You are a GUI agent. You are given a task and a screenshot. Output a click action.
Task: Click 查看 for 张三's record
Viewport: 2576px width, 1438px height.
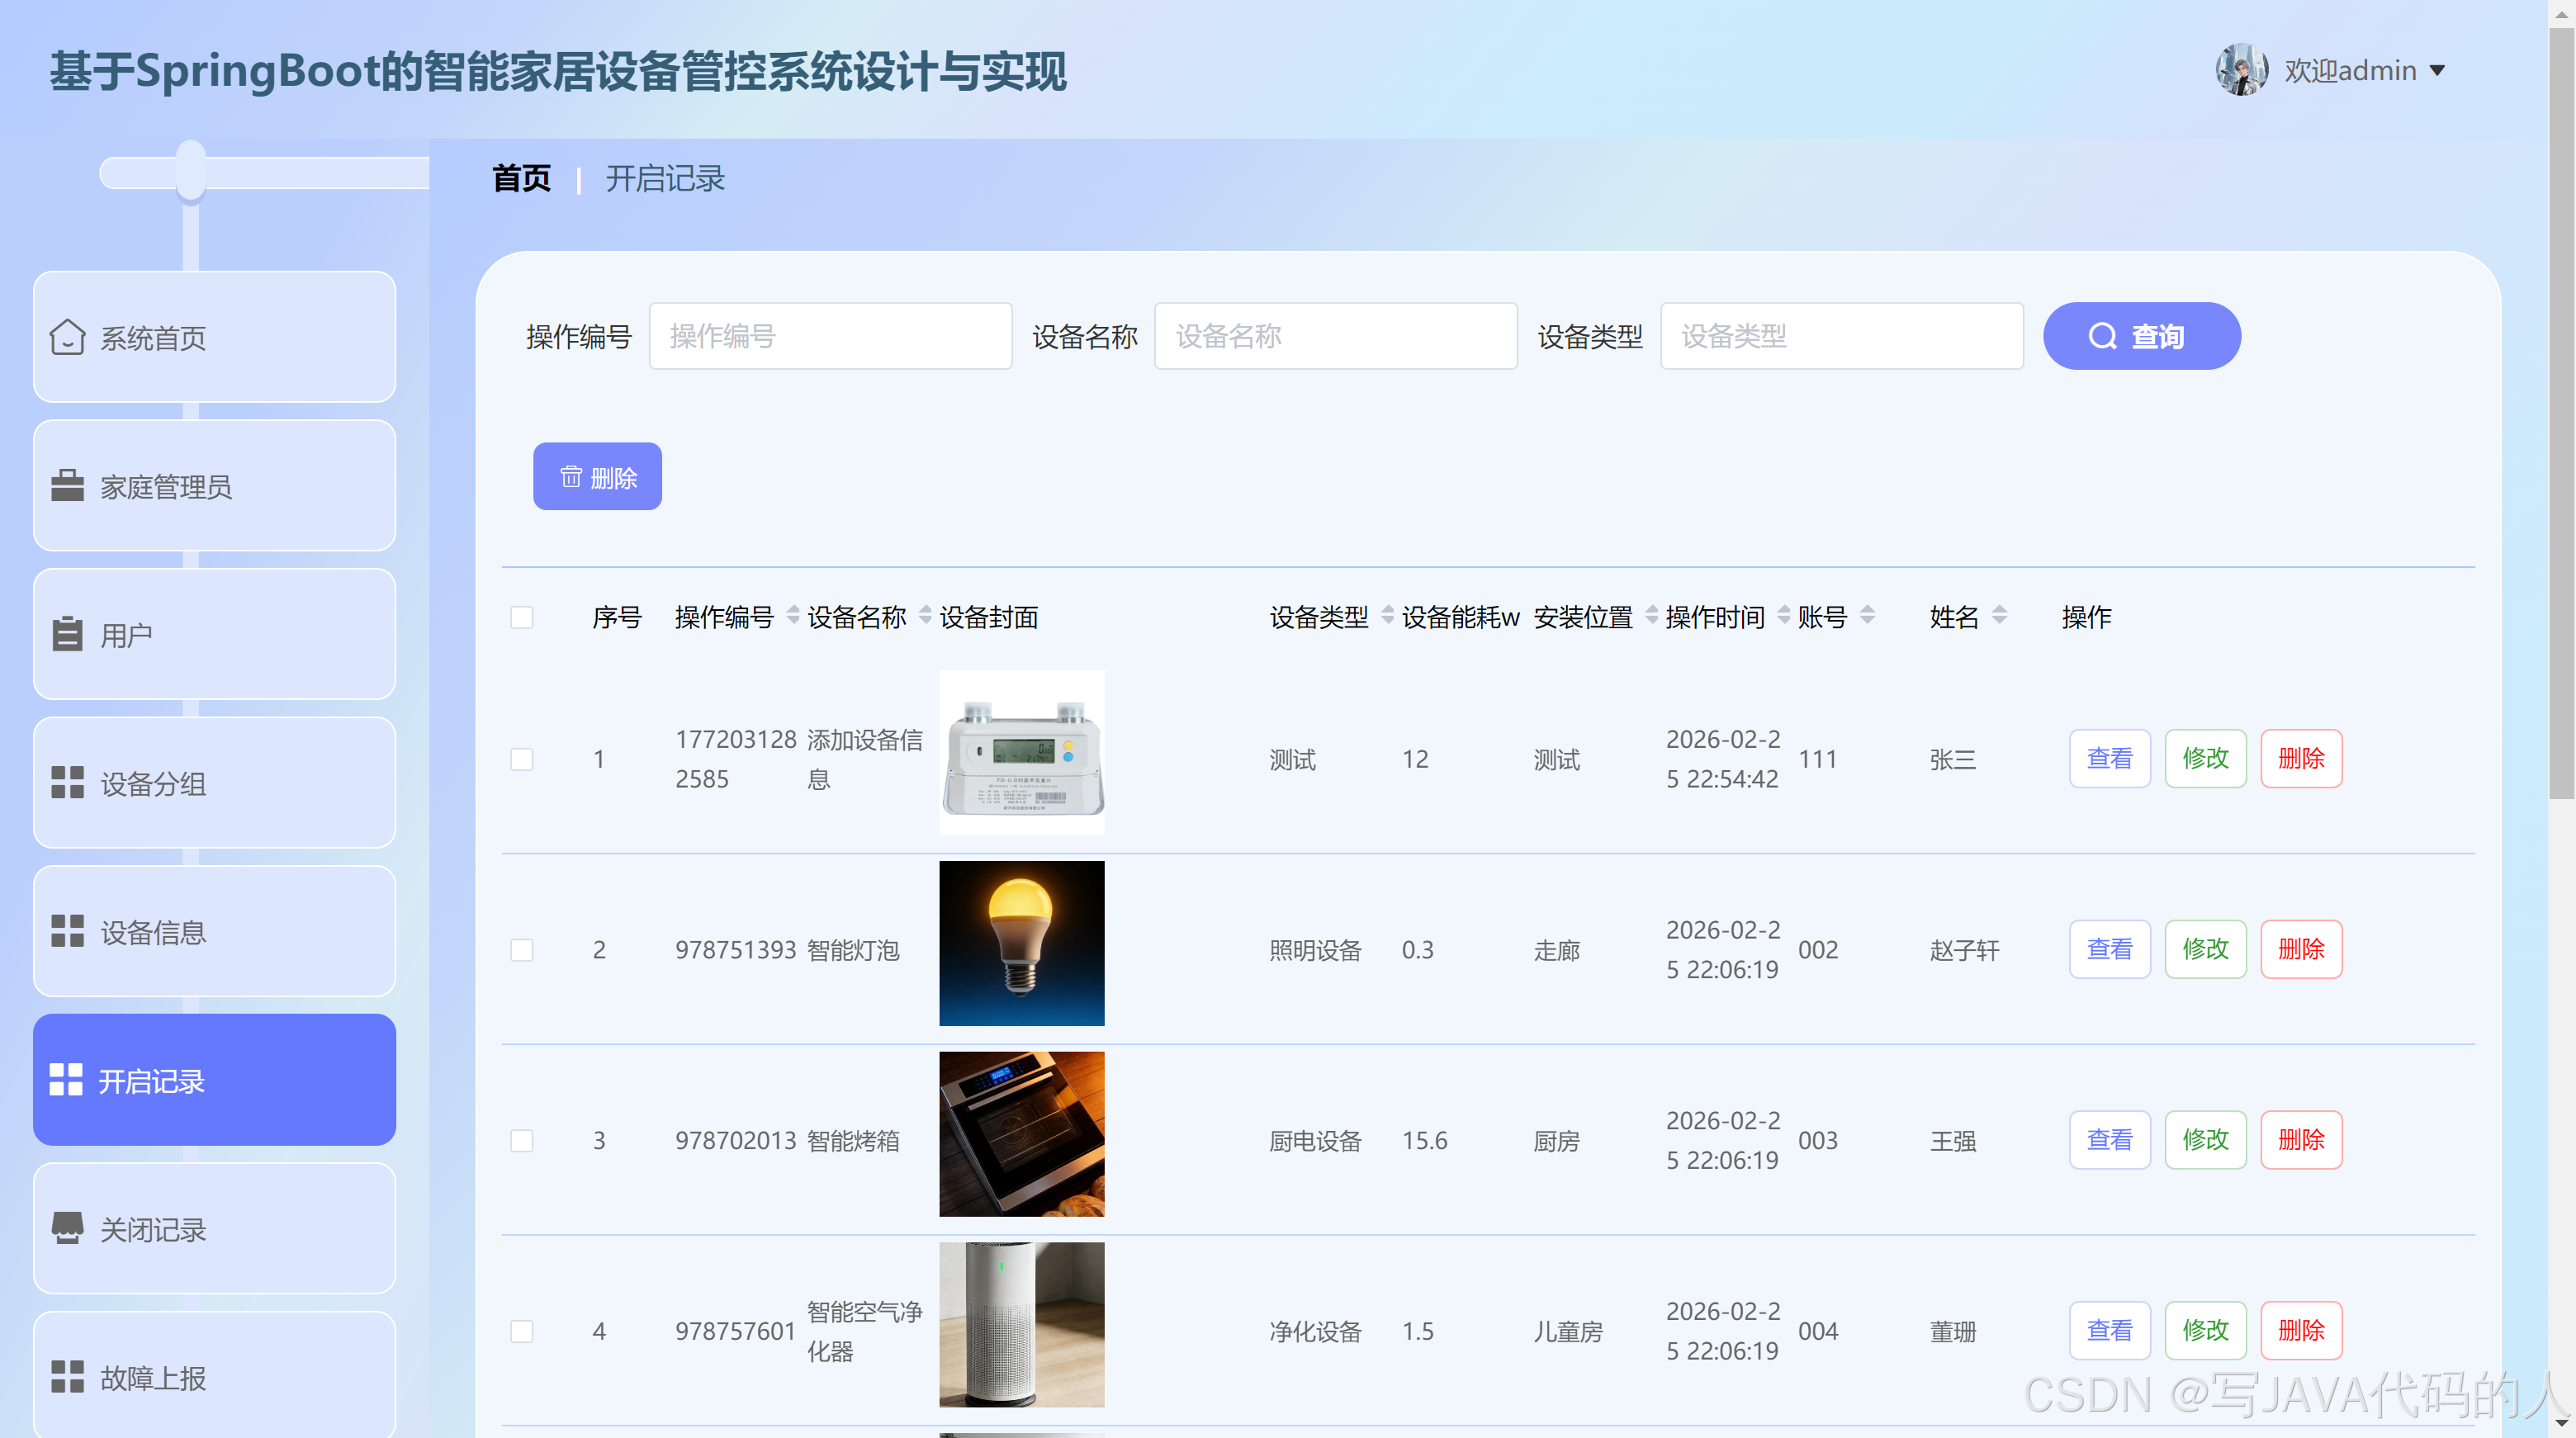pos(2110,759)
